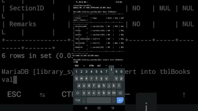
Task: Tap the letter t key
Action: [x=96, y=78]
